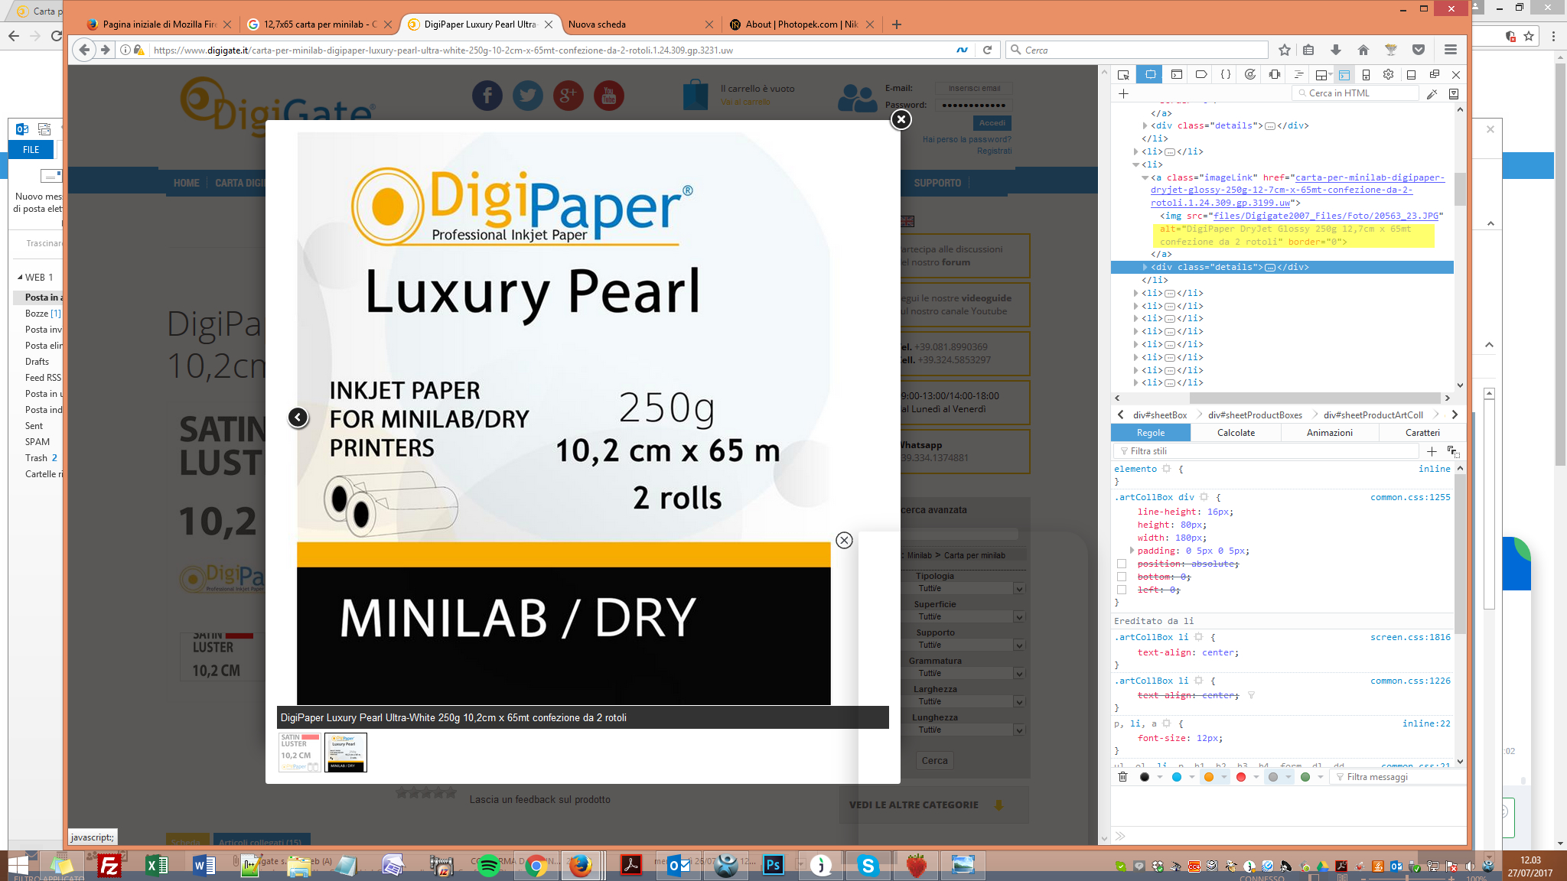
Task: Switch to the Caratteri tab
Action: tap(1422, 433)
